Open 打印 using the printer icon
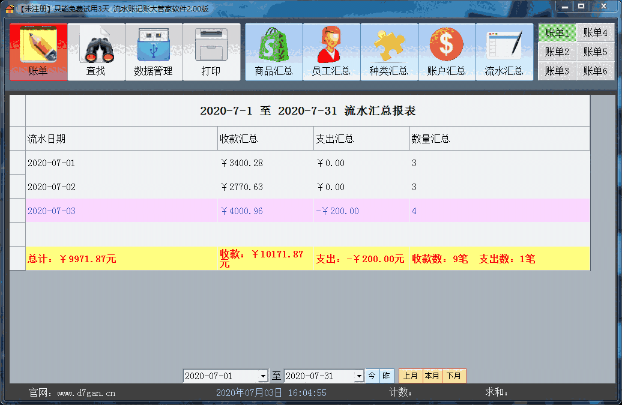The width and height of the screenshot is (622, 405). point(211,52)
